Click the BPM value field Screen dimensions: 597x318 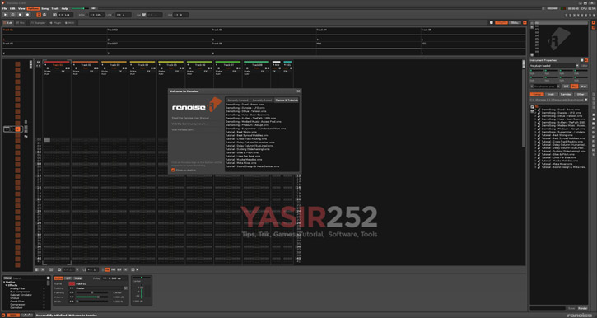[96, 15]
